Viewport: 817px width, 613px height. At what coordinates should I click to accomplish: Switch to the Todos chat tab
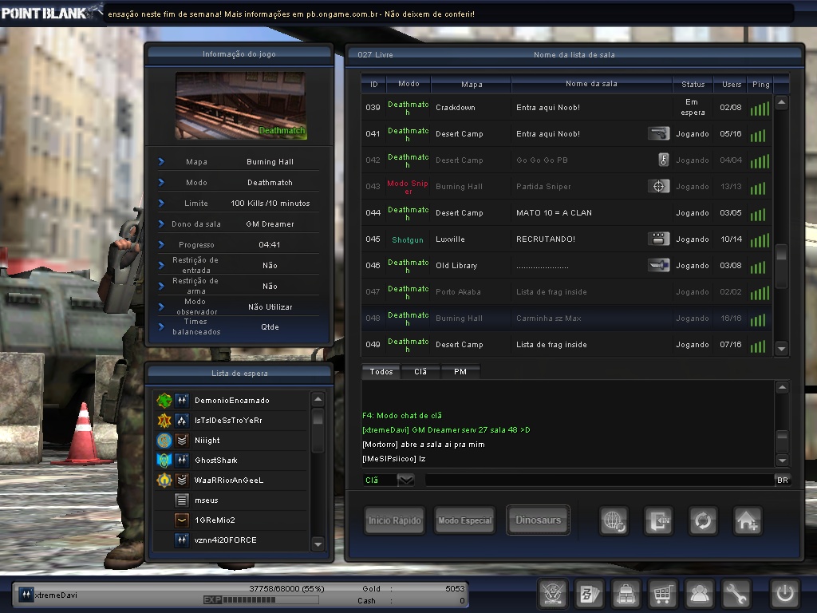pyautogui.click(x=381, y=372)
